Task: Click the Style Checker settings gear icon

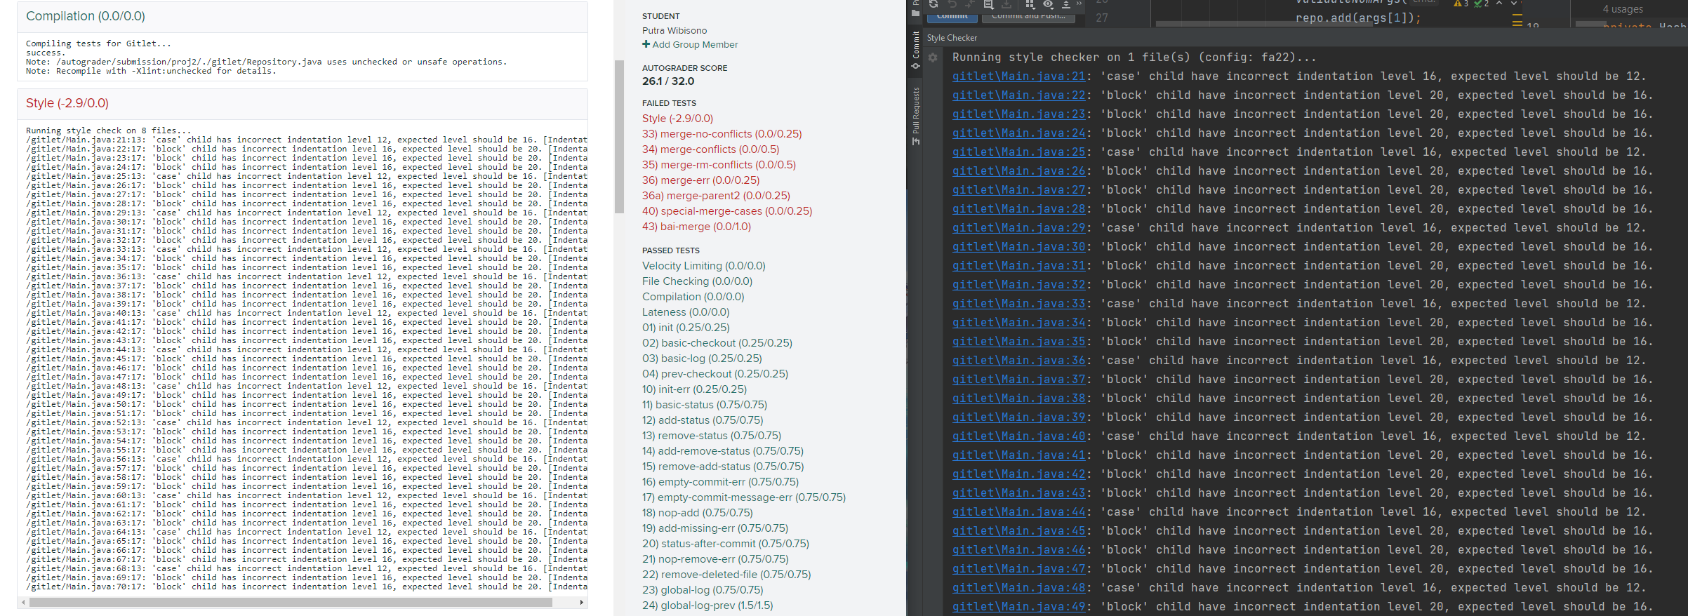Action: pyautogui.click(x=933, y=58)
